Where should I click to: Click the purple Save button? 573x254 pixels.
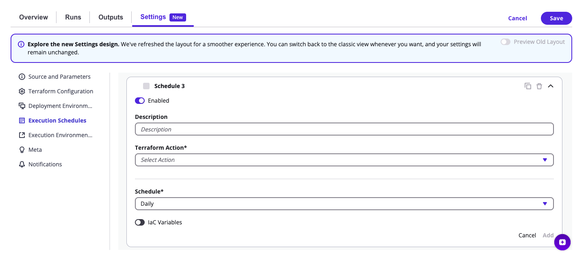556,18
